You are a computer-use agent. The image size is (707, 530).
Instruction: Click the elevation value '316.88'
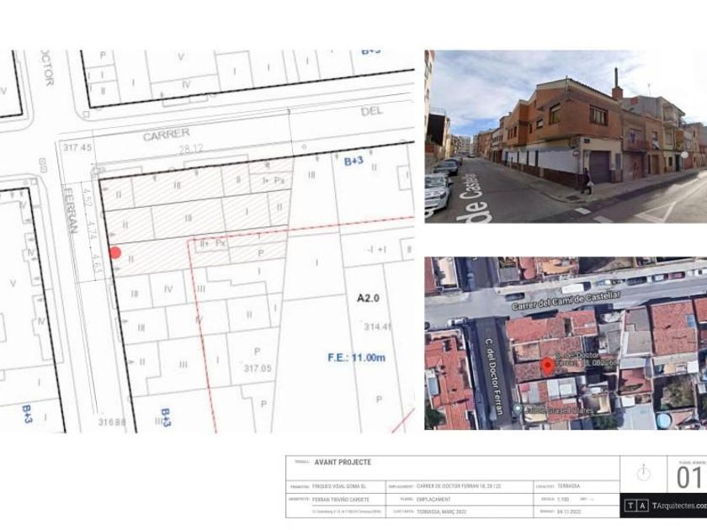[x=112, y=421]
